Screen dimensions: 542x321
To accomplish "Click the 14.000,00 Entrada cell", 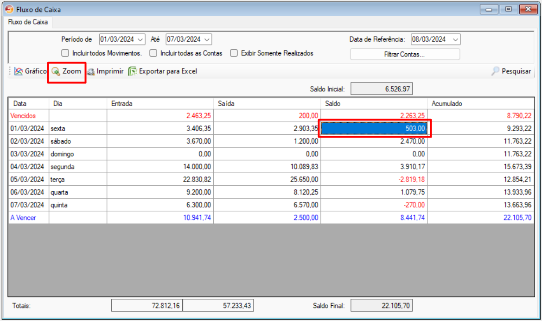I will click(x=160, y=167).
